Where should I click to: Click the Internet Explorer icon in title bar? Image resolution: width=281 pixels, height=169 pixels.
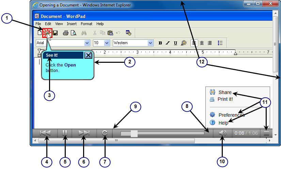35,5
